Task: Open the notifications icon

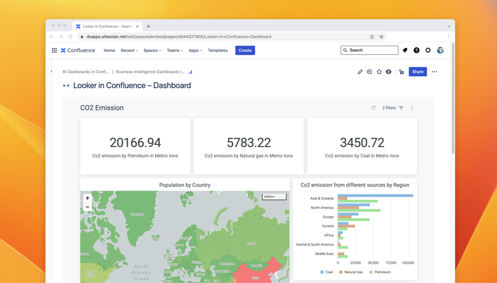Action: [405, 50]
